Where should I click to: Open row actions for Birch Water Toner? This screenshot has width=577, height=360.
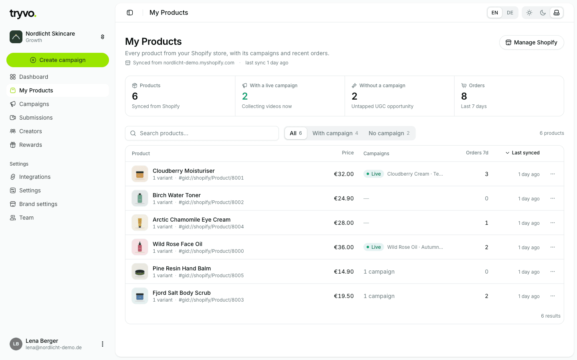pyautogui.click(x=553, y=198)
